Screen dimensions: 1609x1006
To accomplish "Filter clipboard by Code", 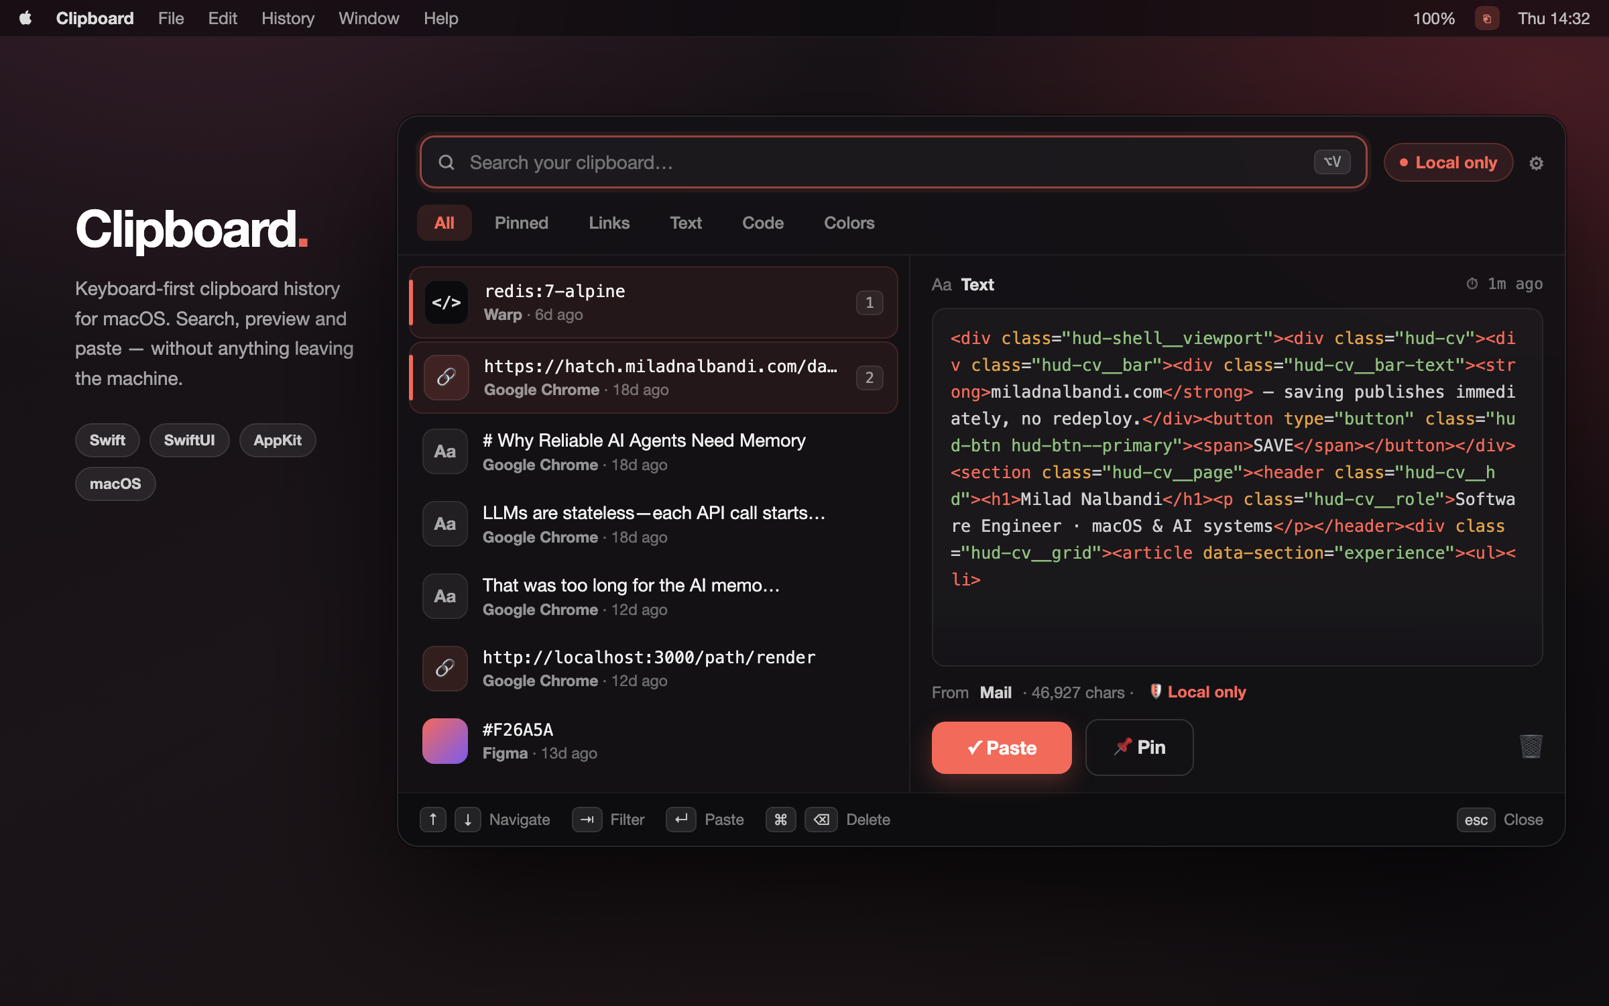I will point(763,223).
